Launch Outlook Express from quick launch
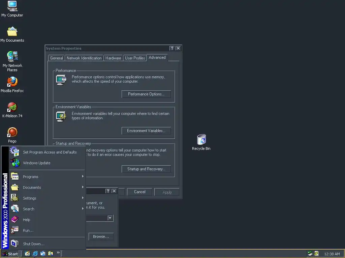The width and height of the screenshot is (345, 258). point(43,254)
